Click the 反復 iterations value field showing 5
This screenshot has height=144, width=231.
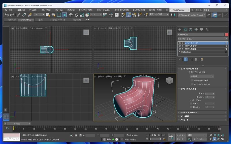[x=209, y=94]
